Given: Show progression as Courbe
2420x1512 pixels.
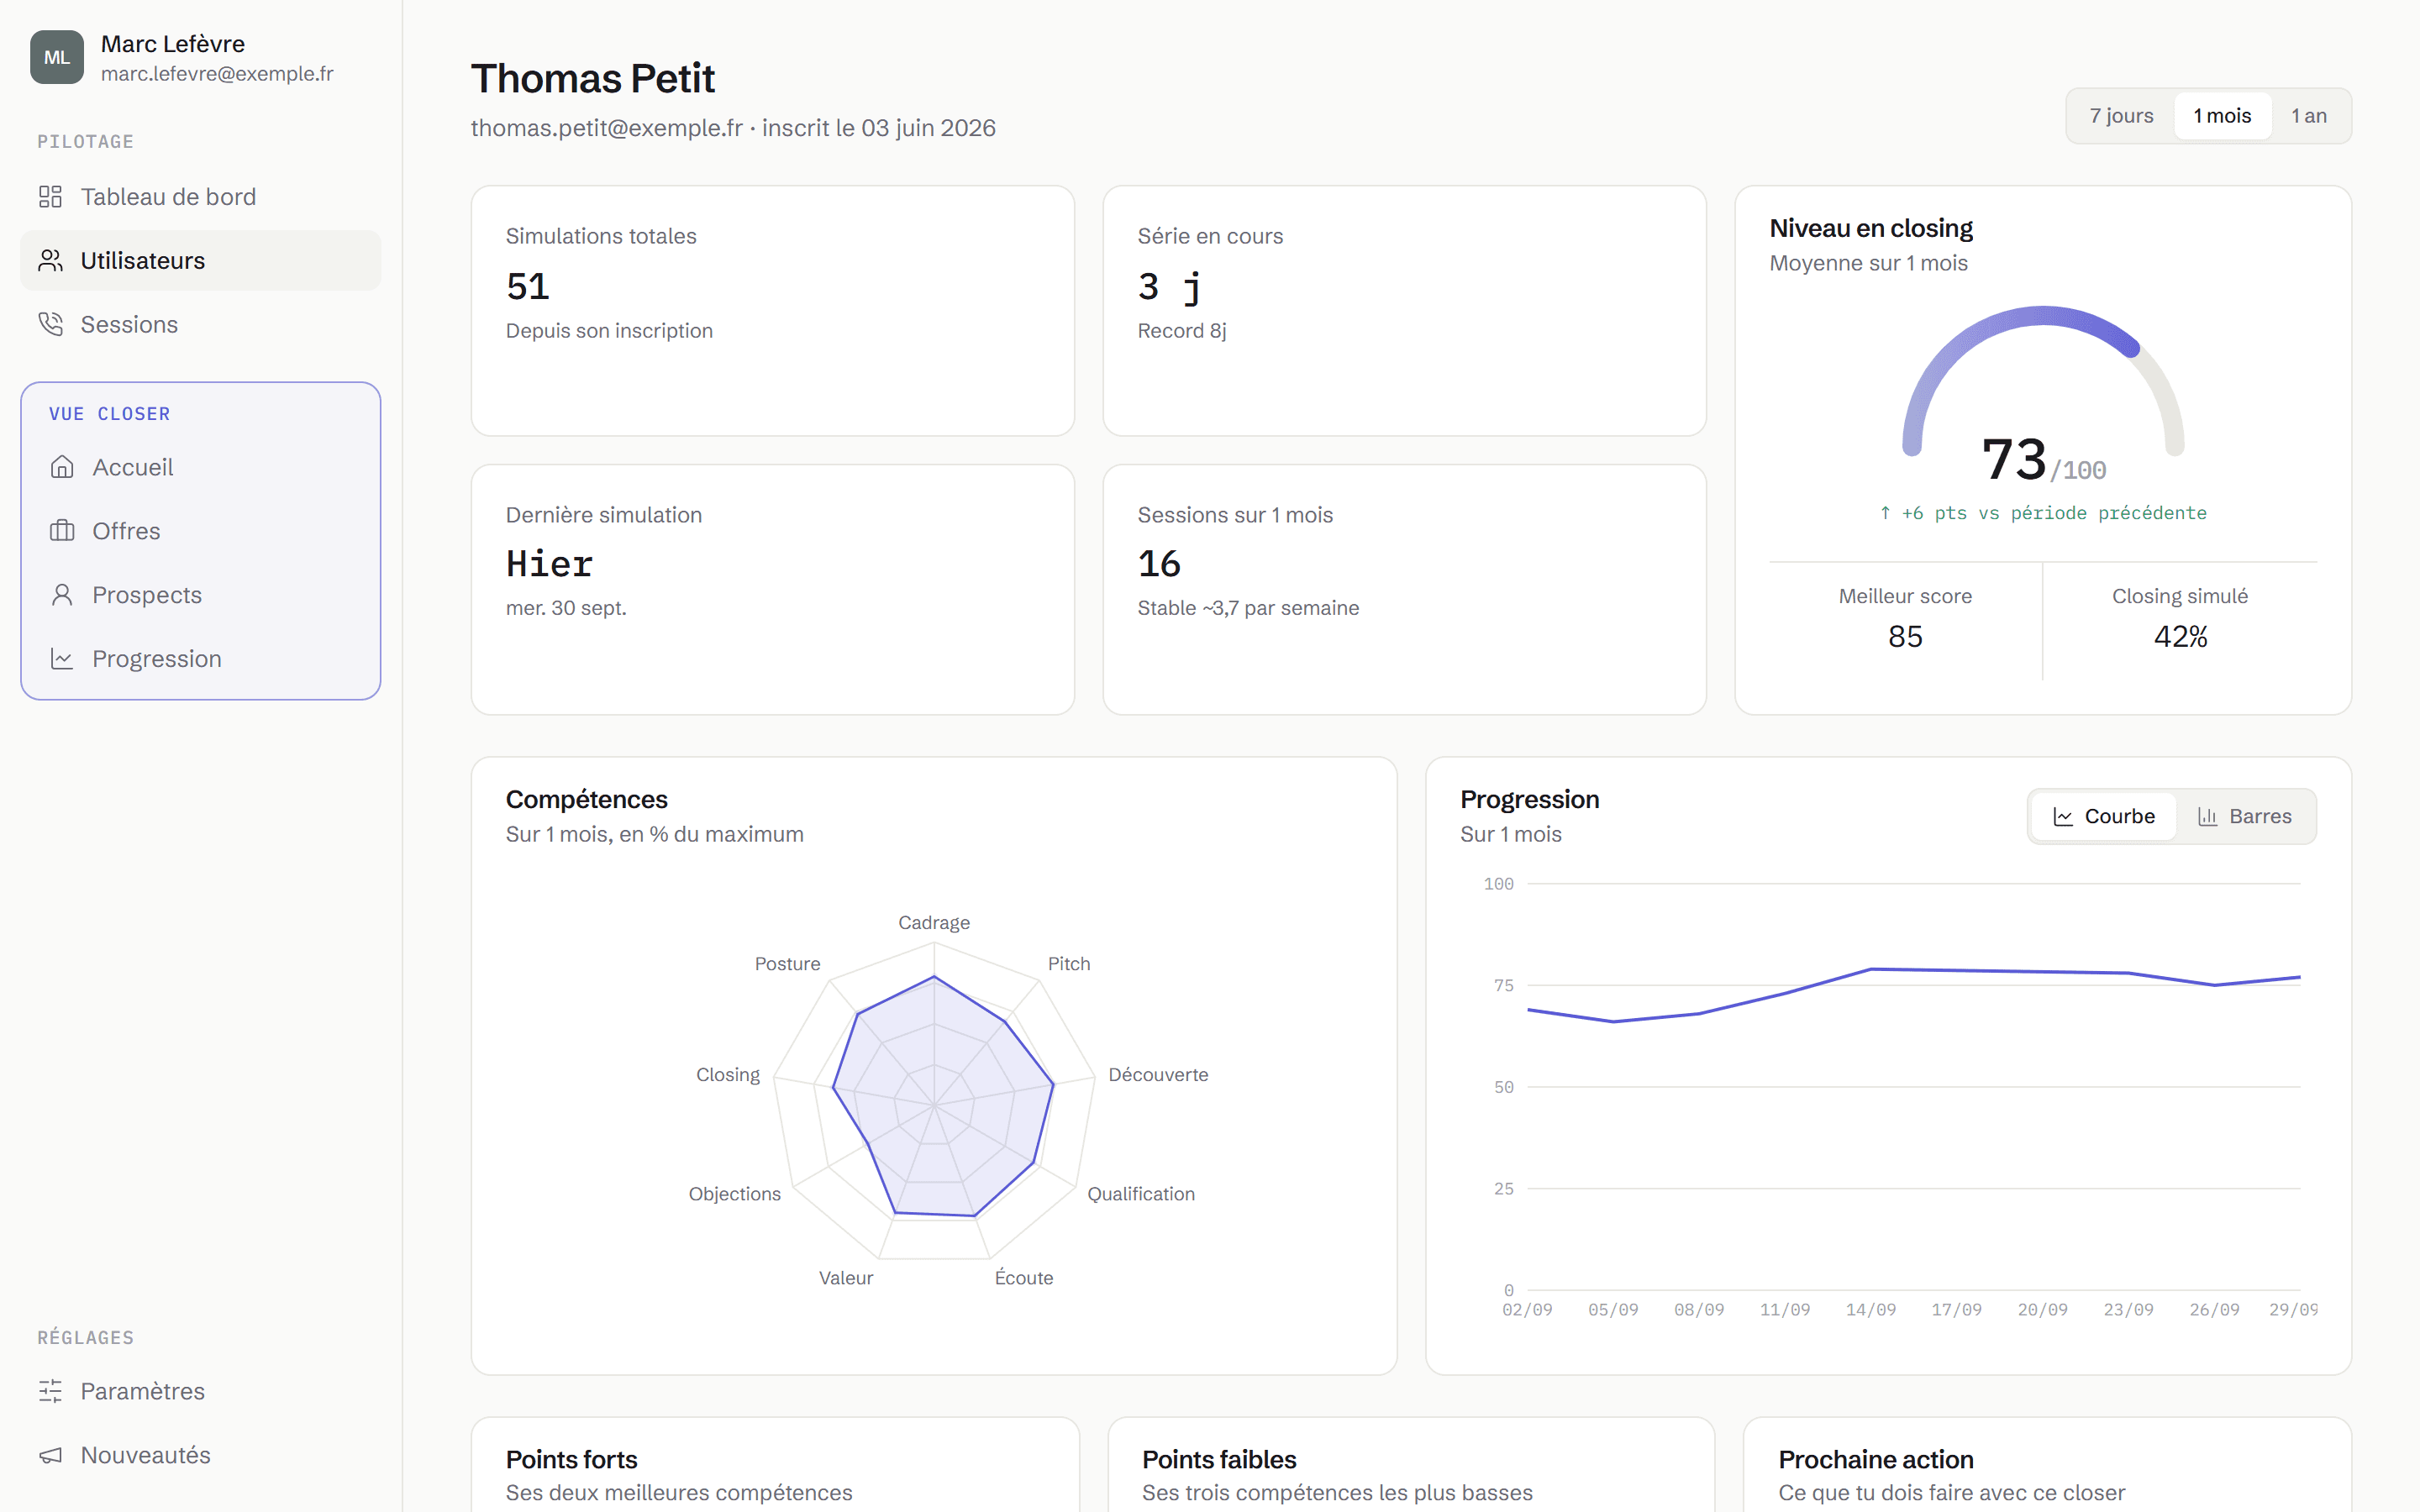Looking at the screenshot, I should coord(2103,817).
